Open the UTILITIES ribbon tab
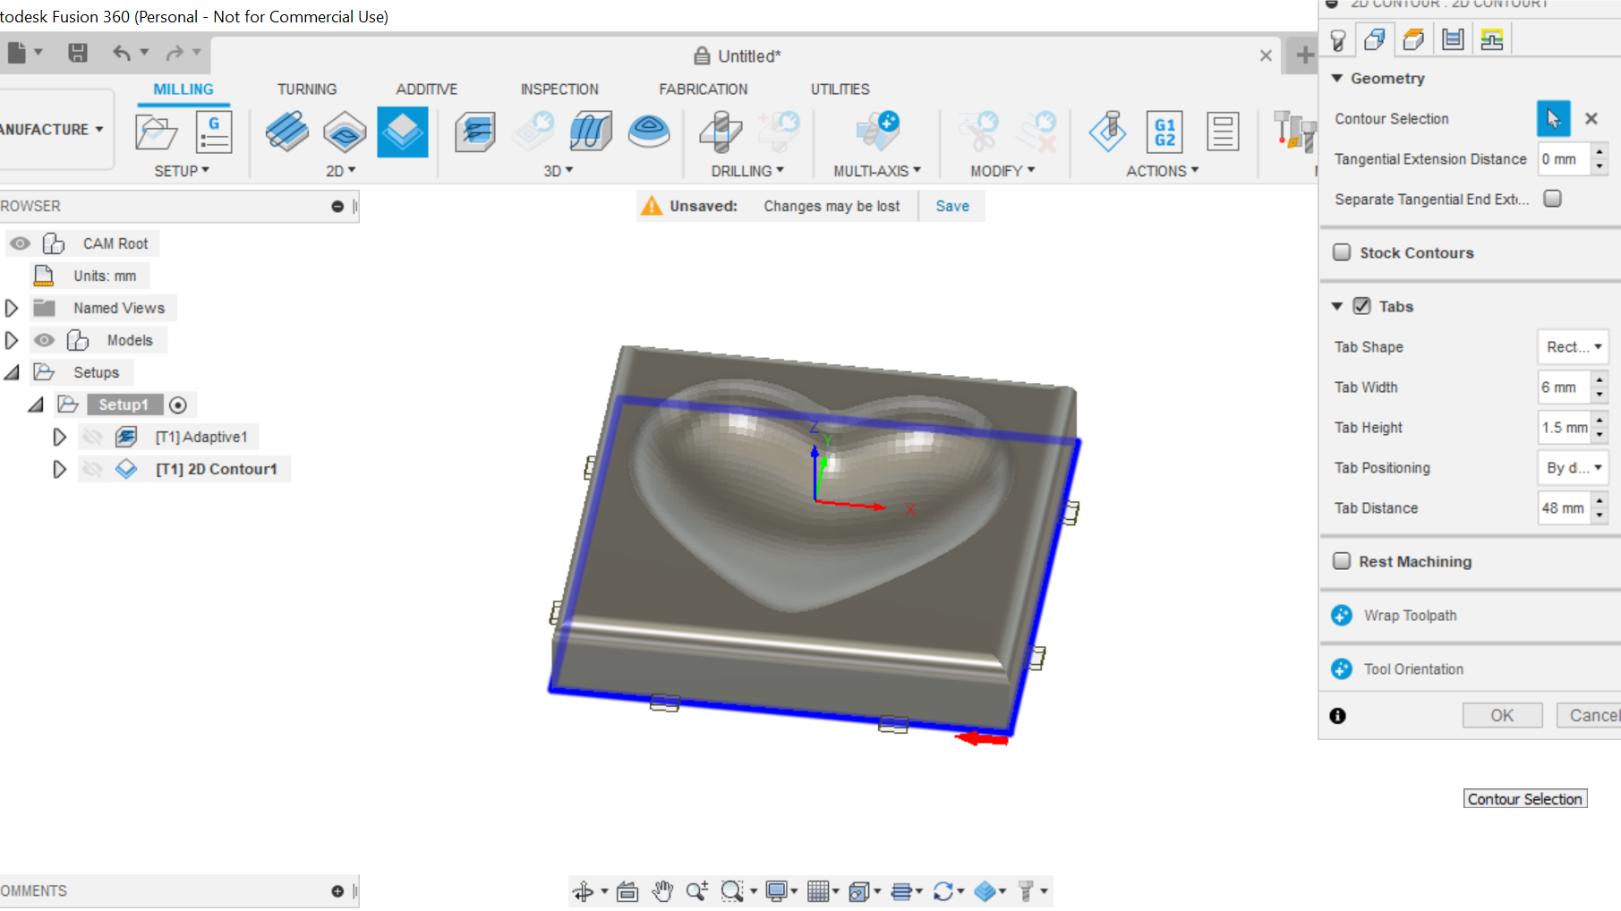The image size is (1621, 911). [840, 89]
